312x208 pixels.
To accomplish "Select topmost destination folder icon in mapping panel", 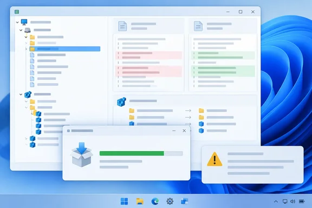I will click(201, 110).
